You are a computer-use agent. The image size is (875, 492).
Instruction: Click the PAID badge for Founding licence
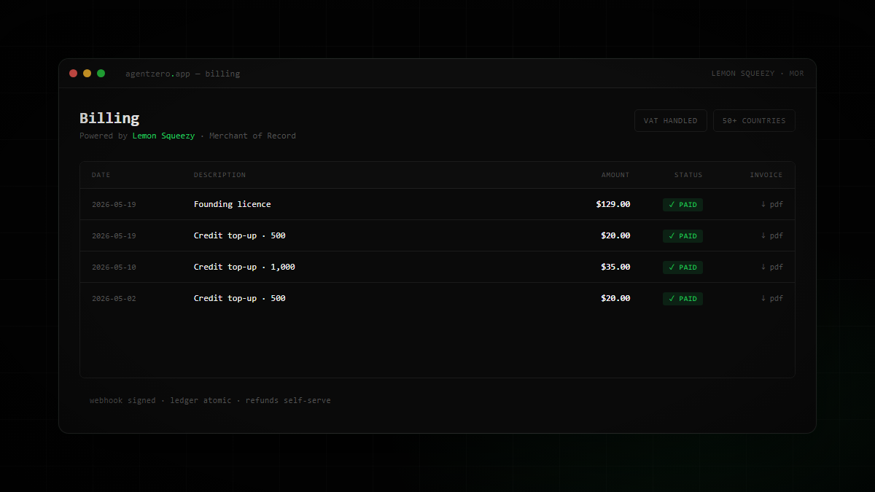click(x=682, y=205)
